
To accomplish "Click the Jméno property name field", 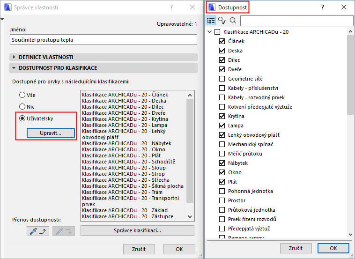I will [x=104, y=40].
